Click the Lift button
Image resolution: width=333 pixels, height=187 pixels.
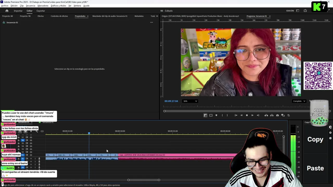pos(266,115)
